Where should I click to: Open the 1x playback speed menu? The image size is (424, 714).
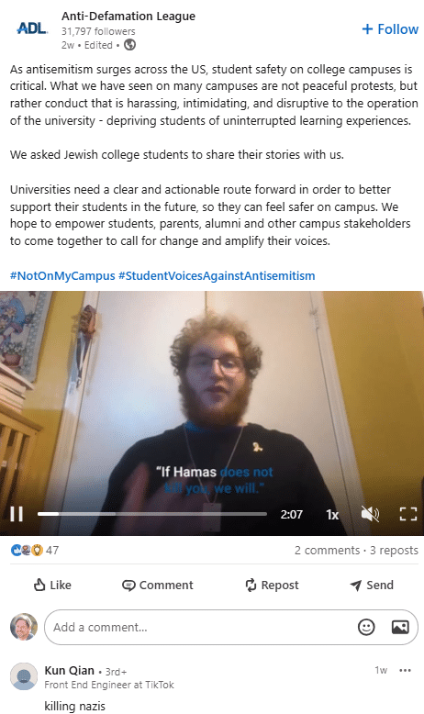pyautogui.click(x=332, y=515)
